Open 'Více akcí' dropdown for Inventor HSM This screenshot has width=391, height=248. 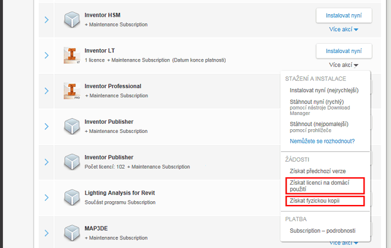(x=344, y=30)
